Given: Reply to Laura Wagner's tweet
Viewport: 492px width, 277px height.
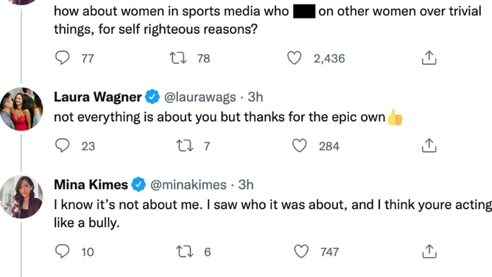Looking at the screenshot, I should [x=62, y=146].
